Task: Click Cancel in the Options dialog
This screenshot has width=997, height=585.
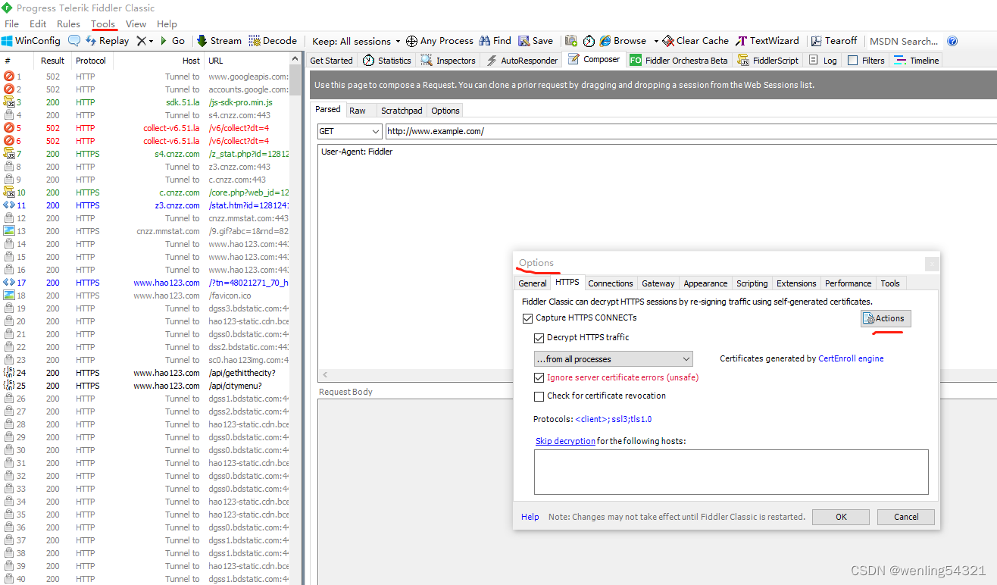Action: click(x=906, y=517)
